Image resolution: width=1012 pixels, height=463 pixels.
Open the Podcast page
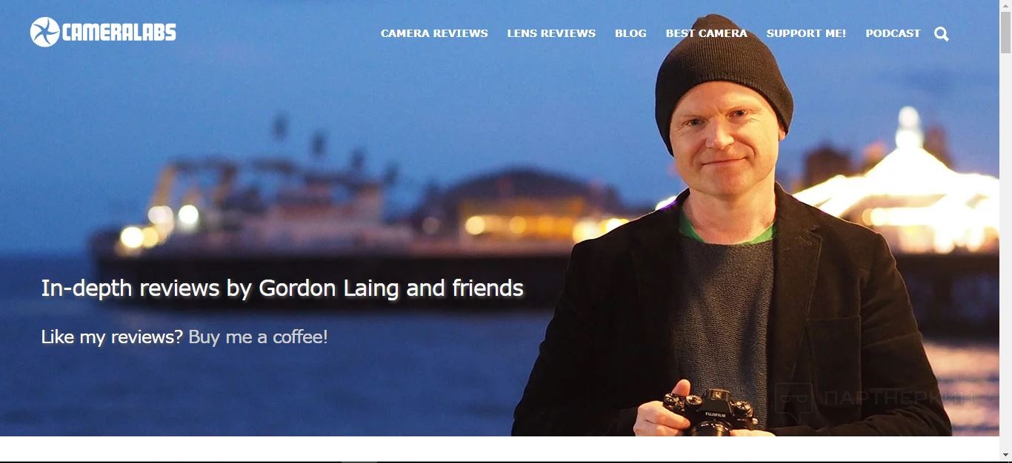click(893, 33)
